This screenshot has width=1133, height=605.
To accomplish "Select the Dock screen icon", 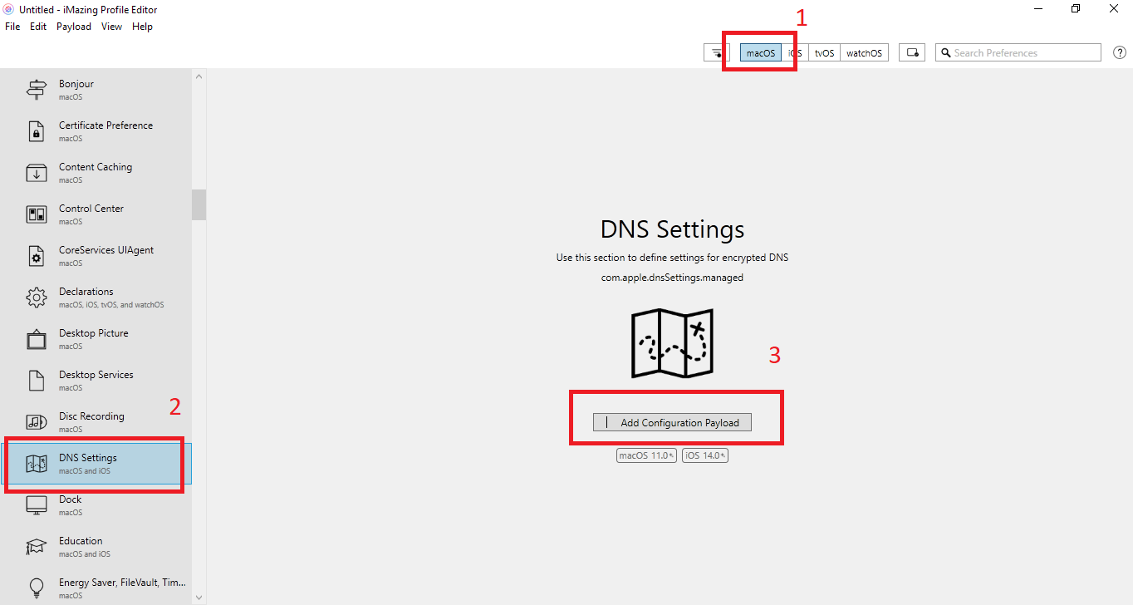I will click(37, 505).
